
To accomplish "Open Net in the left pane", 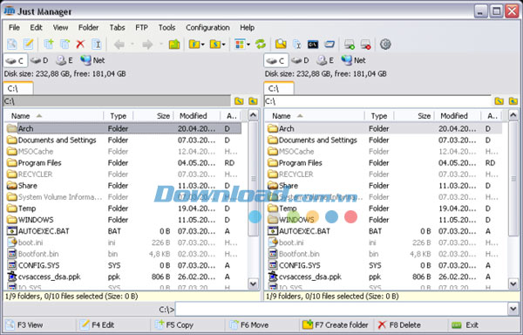I will pyautogui.click(x=92, y=60).
